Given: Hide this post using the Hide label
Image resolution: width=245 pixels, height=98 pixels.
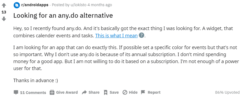Looking at the screenshot, I should (133, 92).
